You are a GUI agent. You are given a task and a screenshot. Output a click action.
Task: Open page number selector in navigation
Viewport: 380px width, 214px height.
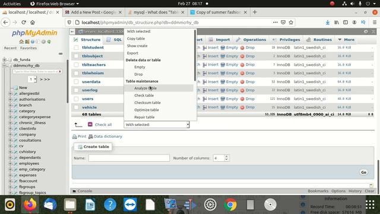click(32, 79)
